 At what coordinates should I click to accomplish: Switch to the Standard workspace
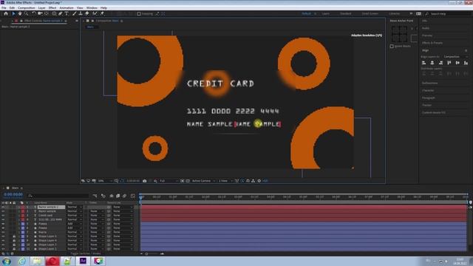[346, 13]
